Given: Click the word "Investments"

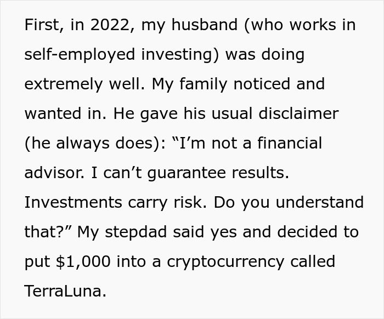Looking at the screenshot, I should (x=71, y=202).
